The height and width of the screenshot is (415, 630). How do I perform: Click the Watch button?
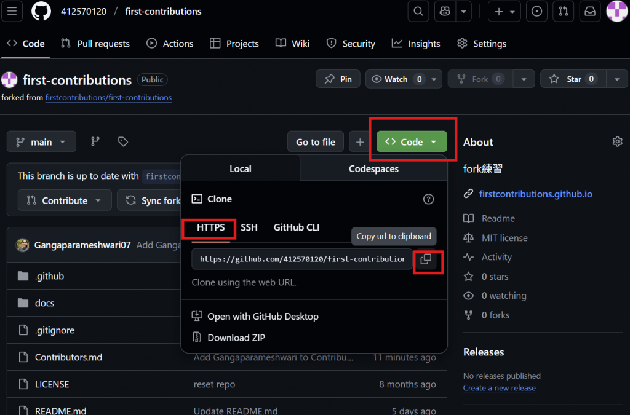(x=397, y=79)
